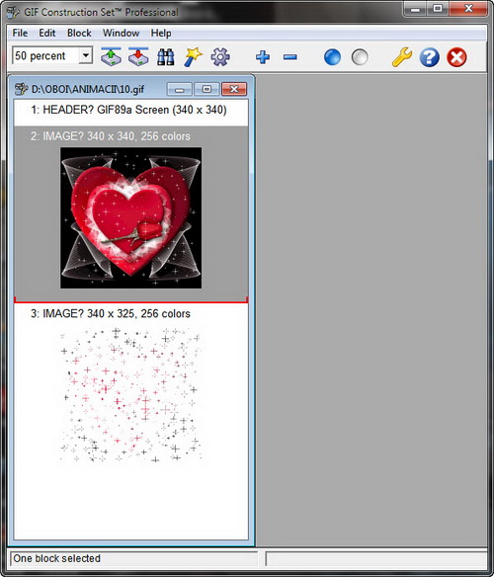
Task: Click the magic wand animation wizard icon
Action: tap(193, 57)
